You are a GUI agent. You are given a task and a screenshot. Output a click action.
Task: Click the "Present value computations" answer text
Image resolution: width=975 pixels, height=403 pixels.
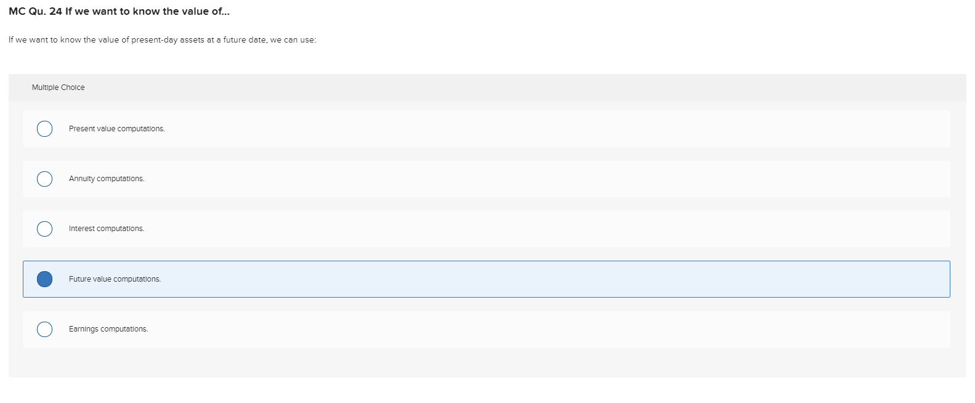[x=117, y=128]
